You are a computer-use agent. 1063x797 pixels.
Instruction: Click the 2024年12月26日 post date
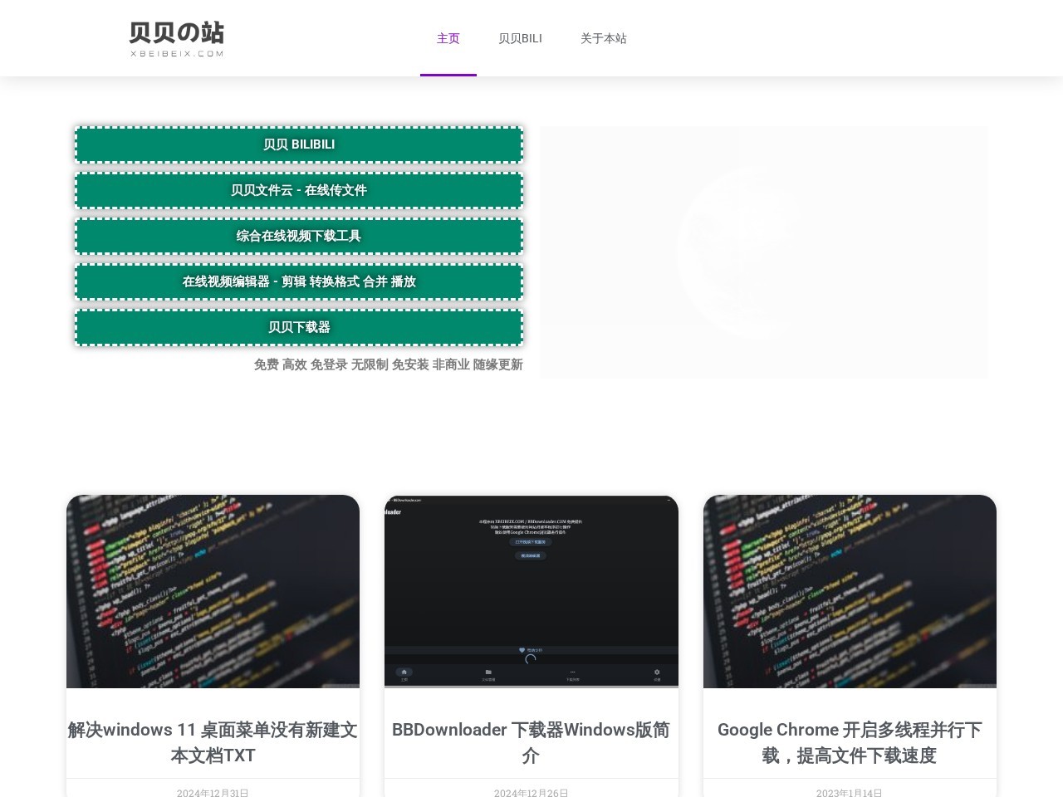531,792
